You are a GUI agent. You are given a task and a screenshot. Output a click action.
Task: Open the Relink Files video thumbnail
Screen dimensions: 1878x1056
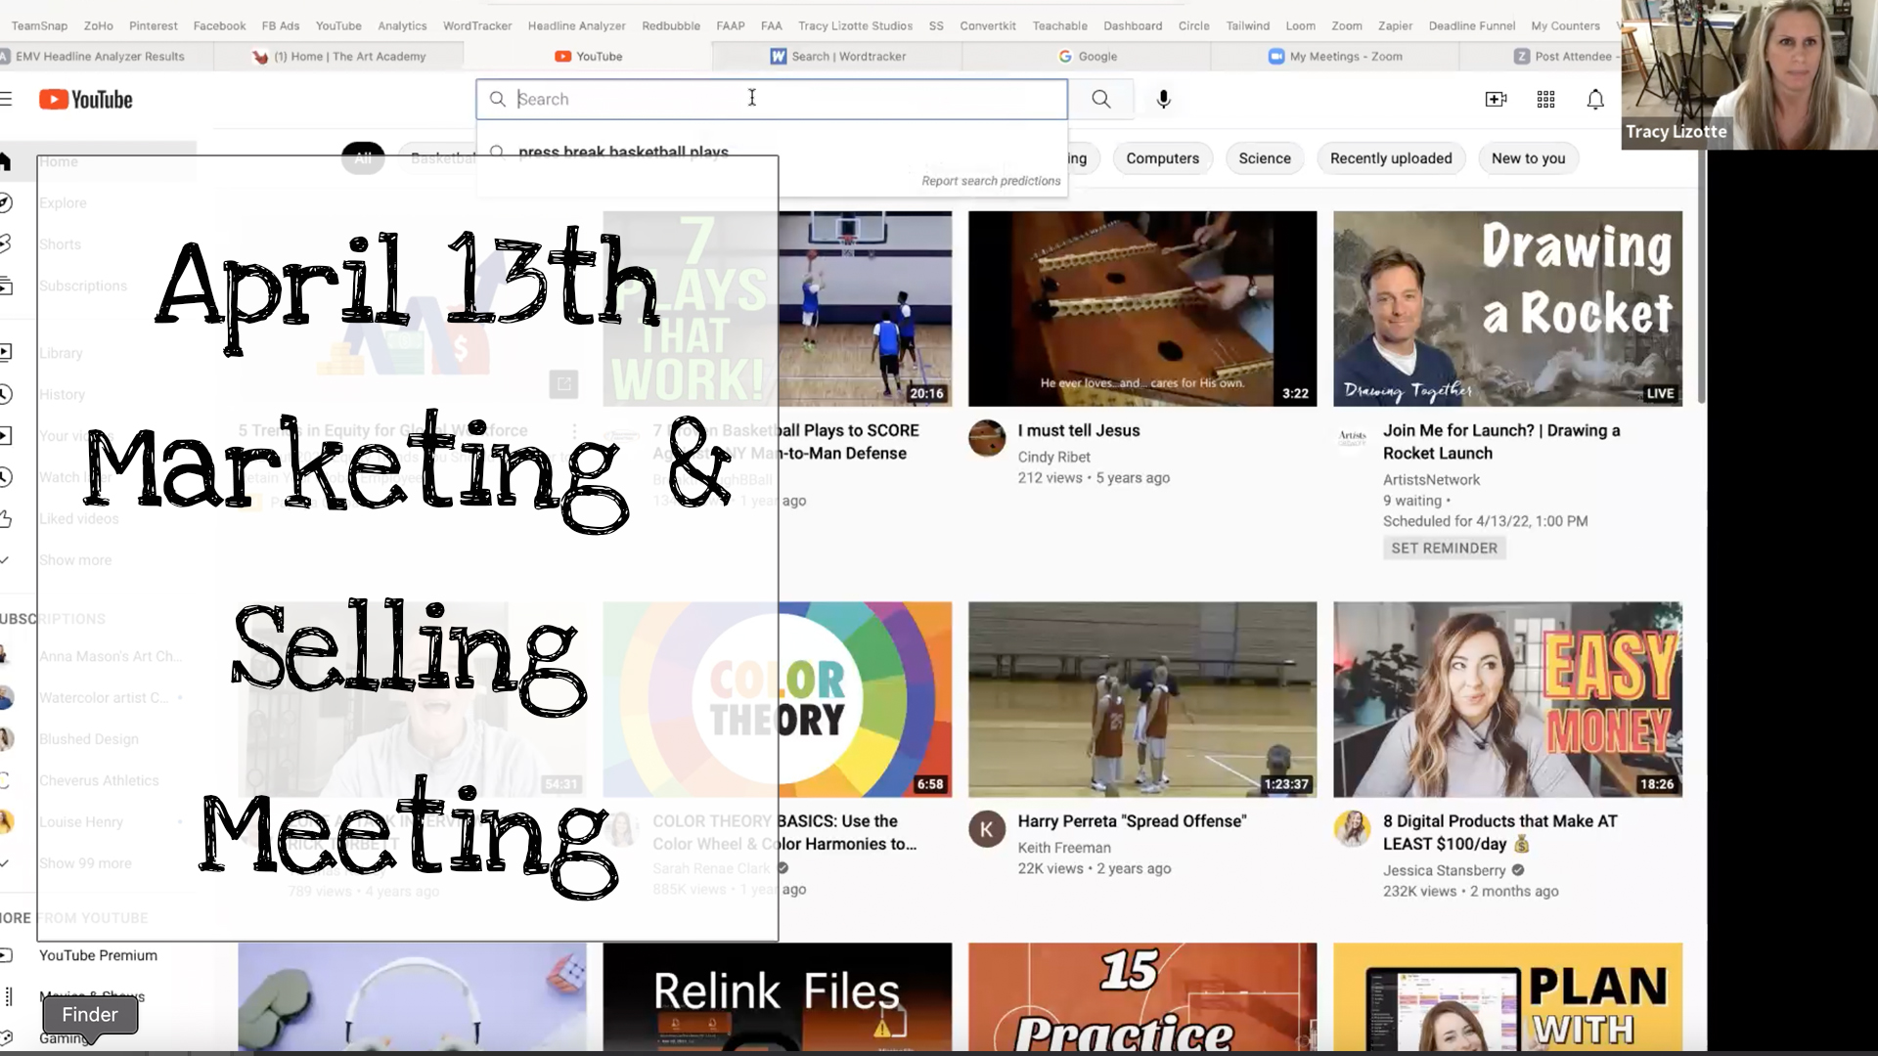click(x=777, y=997)
